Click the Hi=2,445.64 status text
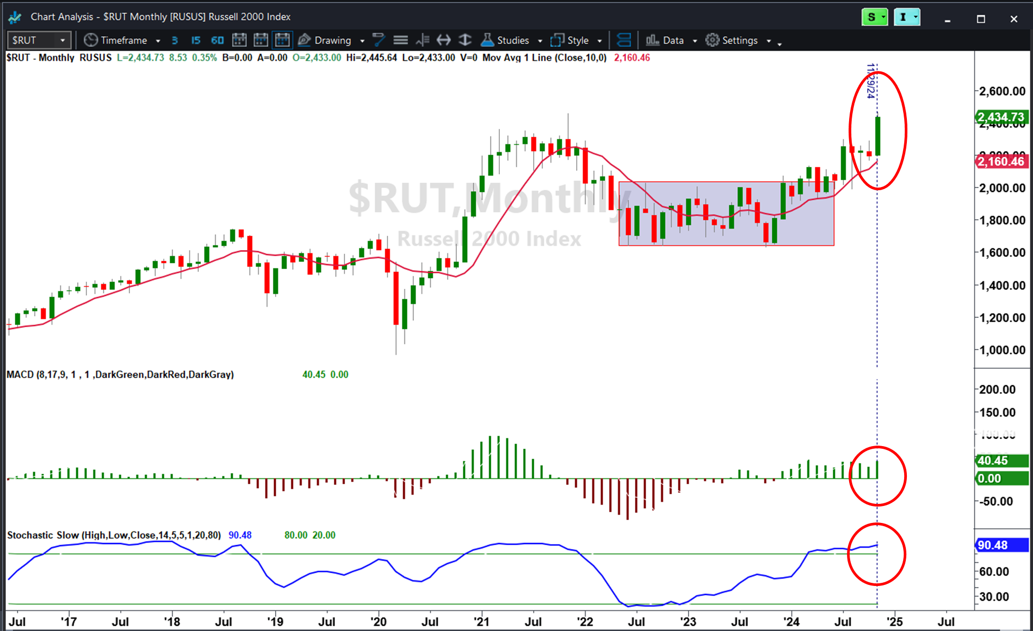 372,58
